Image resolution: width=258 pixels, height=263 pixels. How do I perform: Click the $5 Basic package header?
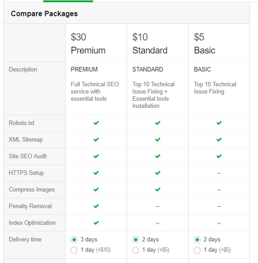click(x=205, y=44)
